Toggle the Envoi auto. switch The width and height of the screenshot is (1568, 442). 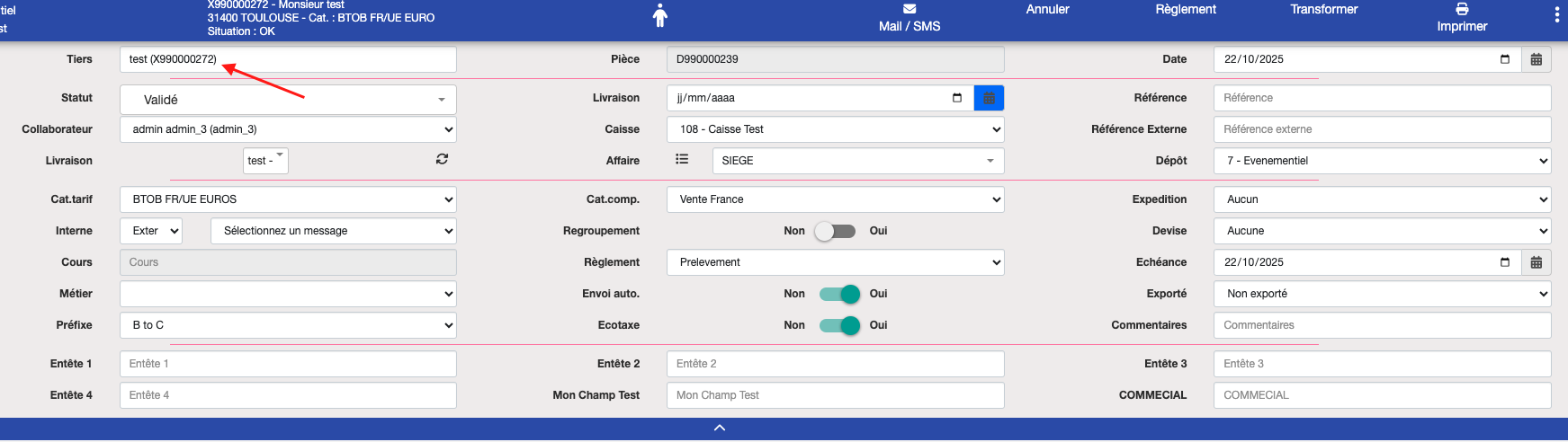click(x=839, y=294)
